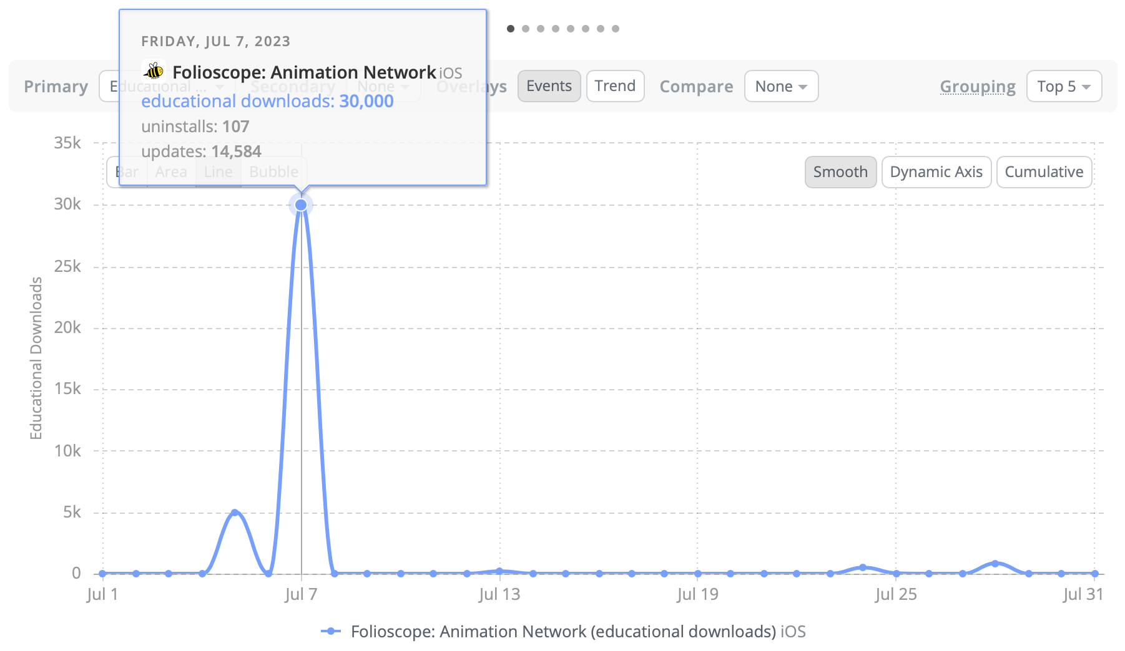The width and height of the screenshot is (1125, 651).
Task: Switch to the Area chart type
Action: click(x=171, y=172)
